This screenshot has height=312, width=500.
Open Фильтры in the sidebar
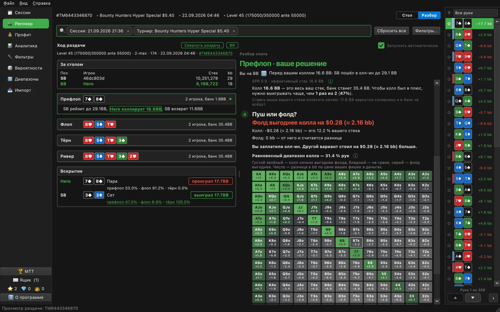click(x=26, y=57)
